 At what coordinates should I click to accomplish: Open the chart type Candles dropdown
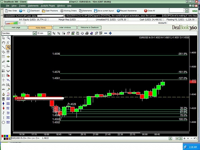34,33
